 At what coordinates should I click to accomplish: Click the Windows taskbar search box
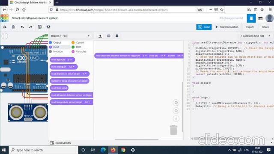click(43, 150)
